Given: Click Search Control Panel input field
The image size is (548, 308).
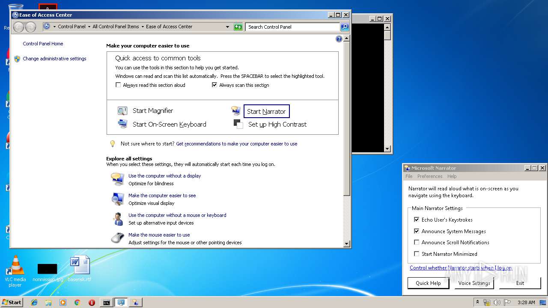Looking at the screenshot, I should pyautogui.click(x=293, y=27).
